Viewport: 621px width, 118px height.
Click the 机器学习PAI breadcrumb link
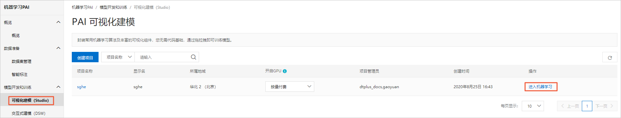pyautogui.click(x=82, y=7)
